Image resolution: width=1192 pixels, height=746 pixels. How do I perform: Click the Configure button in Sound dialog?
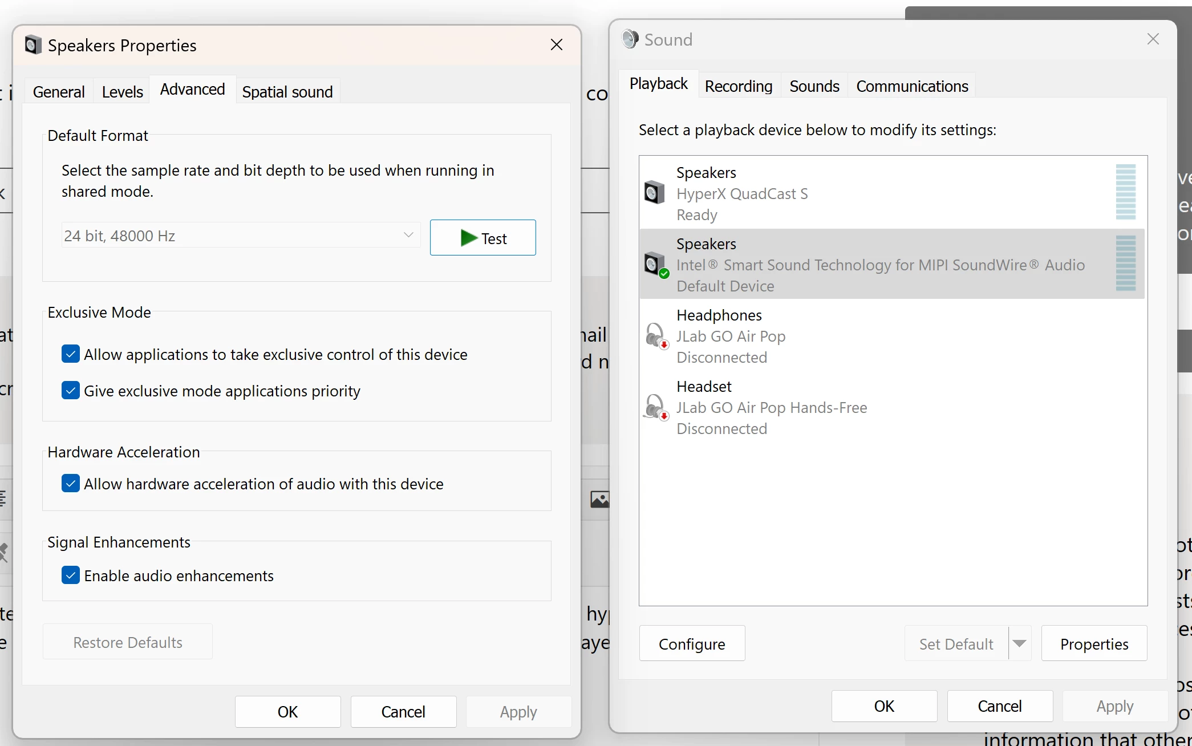691,643
